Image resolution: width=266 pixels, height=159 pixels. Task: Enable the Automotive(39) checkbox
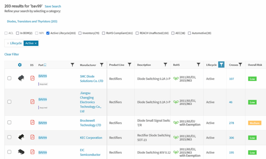coord(189,33)
